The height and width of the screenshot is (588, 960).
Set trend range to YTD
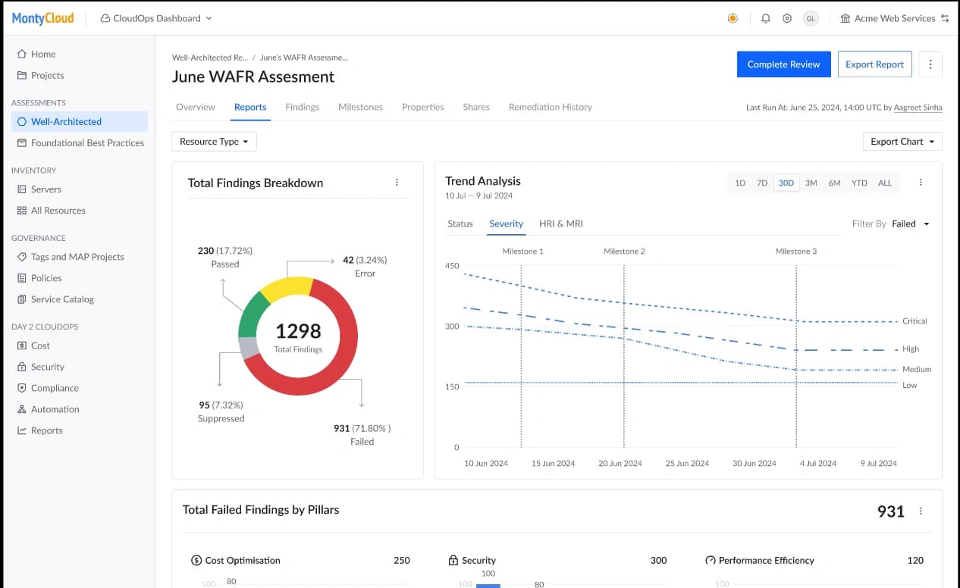tap(858, 183)
